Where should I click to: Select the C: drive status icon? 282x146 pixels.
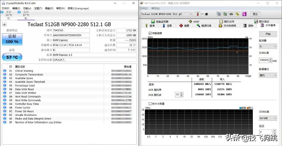click(2, 12)
